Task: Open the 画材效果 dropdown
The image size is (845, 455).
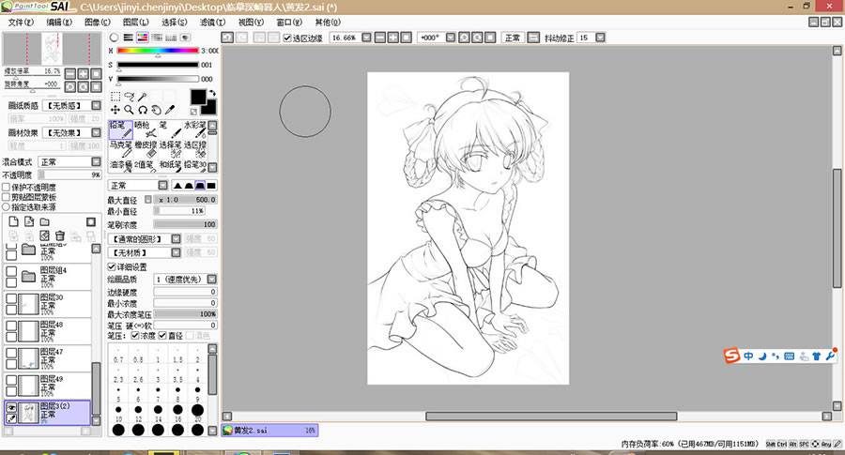Action: 96,132
